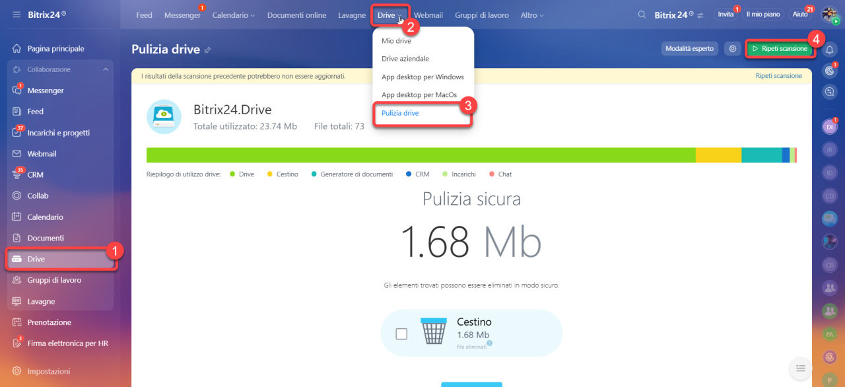
Task: Open Documenti online tab
Action: (x=296, y=15)
